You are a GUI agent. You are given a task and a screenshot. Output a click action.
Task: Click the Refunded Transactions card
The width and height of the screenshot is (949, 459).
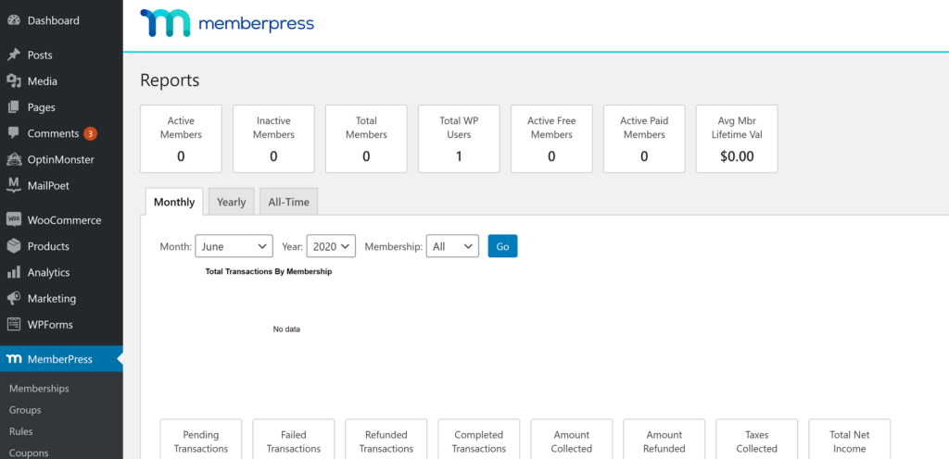(386, 439)
